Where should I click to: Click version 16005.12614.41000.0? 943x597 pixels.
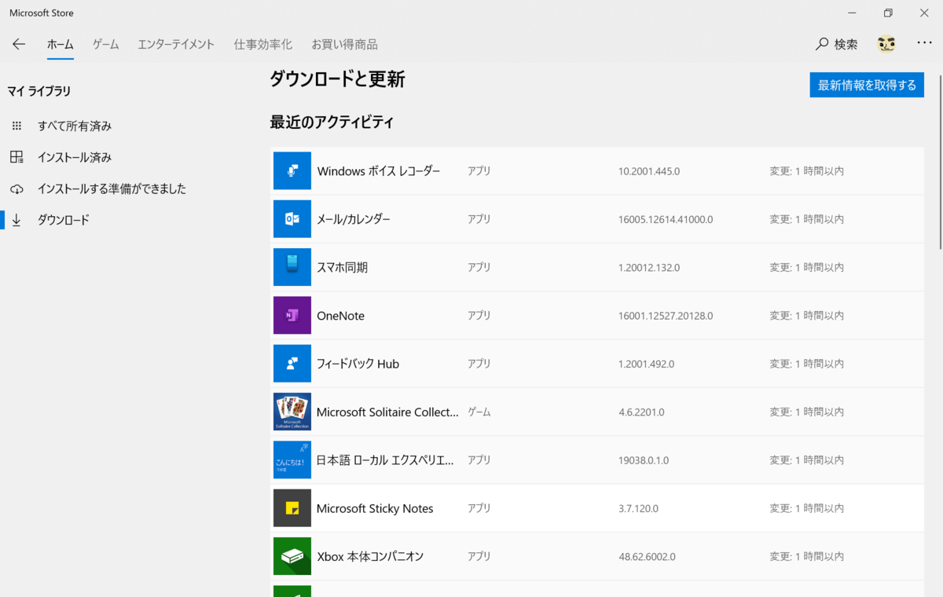pyautogui.click(x=666, y=219)
